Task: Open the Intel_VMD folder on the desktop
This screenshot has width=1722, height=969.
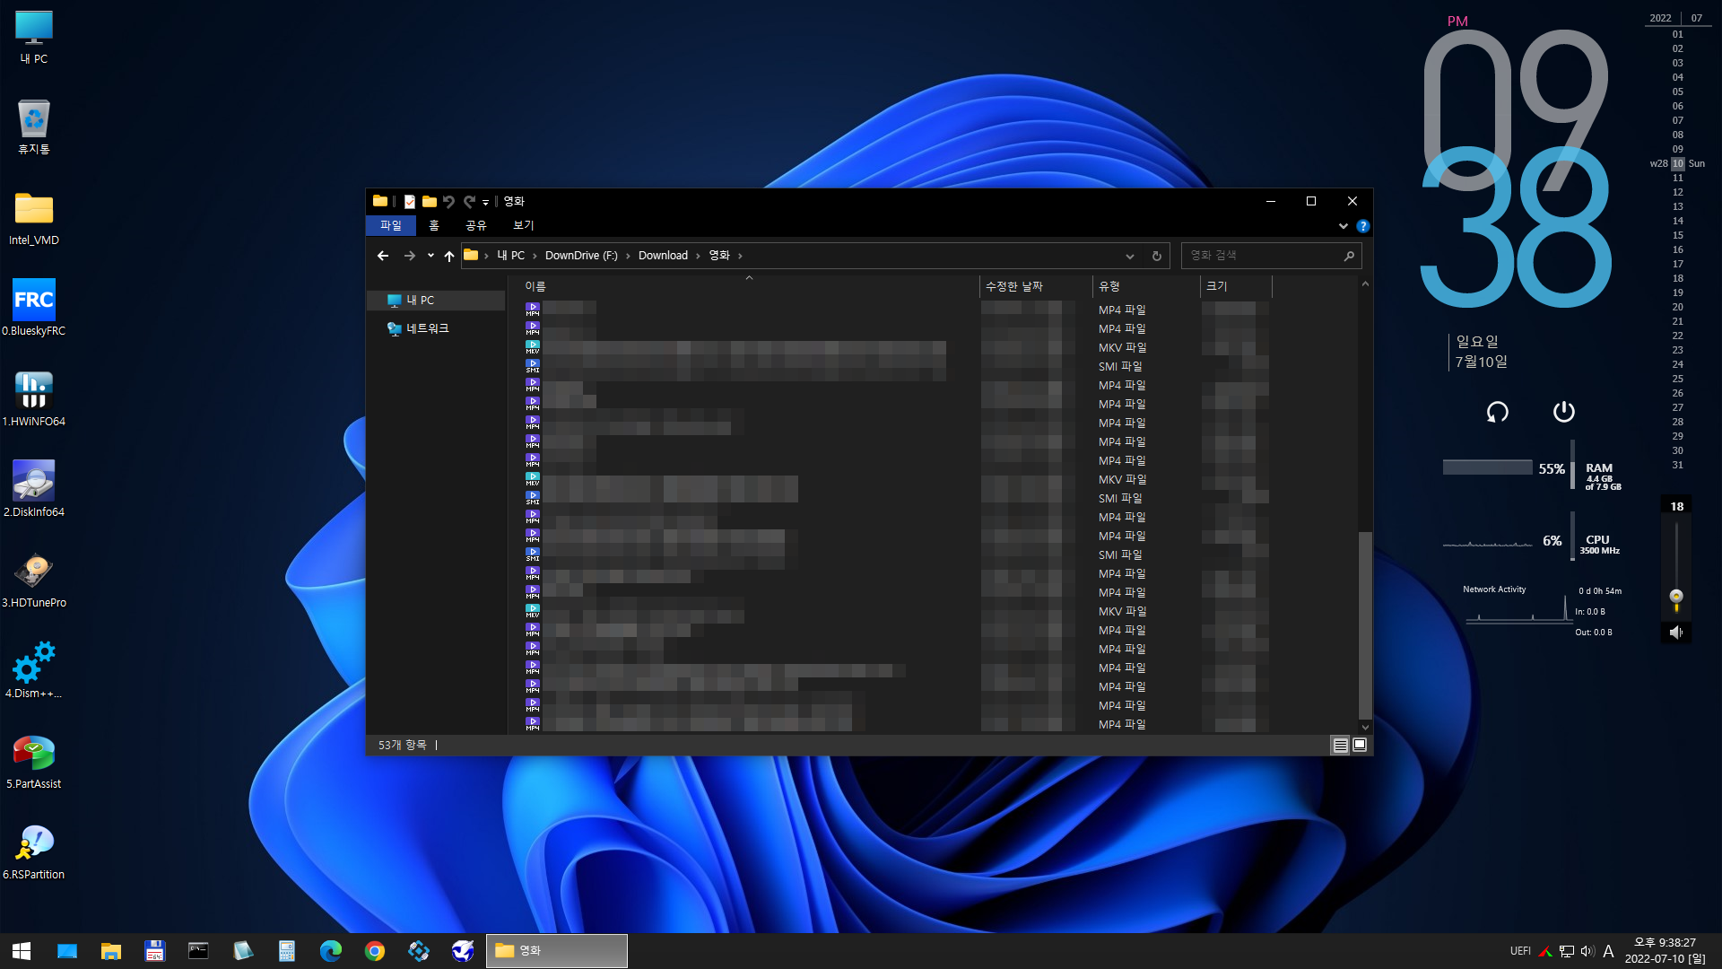Action: pyautogui.click(x=34, y=218)
